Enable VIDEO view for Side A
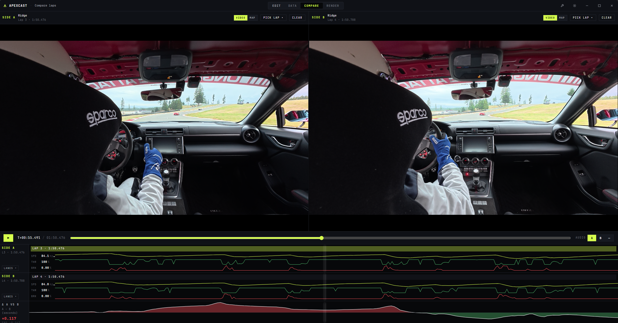The image size is (618, 323). (240, 18)
